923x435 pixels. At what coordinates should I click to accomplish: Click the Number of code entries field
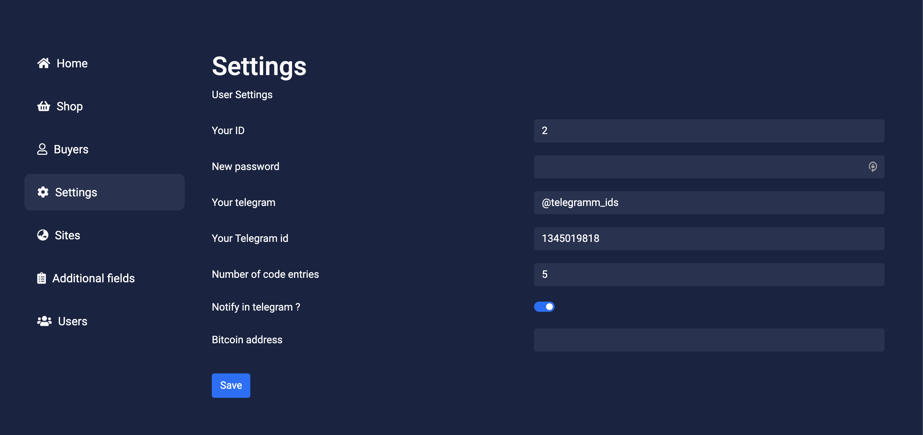(x=709, y=274)
